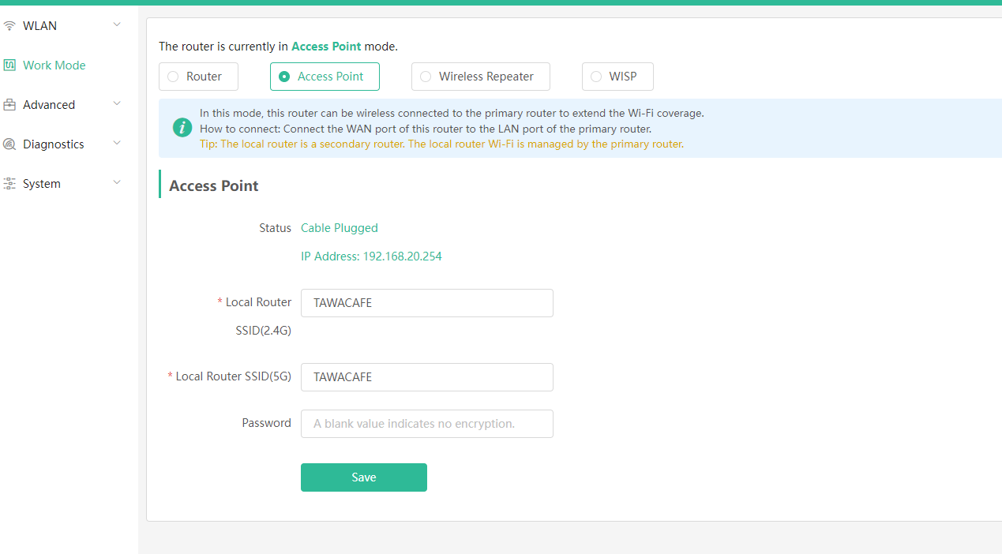Expand the Advanced menu chevron
Image resolution: width=1002 pixels, height=554 pixels.
tap(117, 104)
